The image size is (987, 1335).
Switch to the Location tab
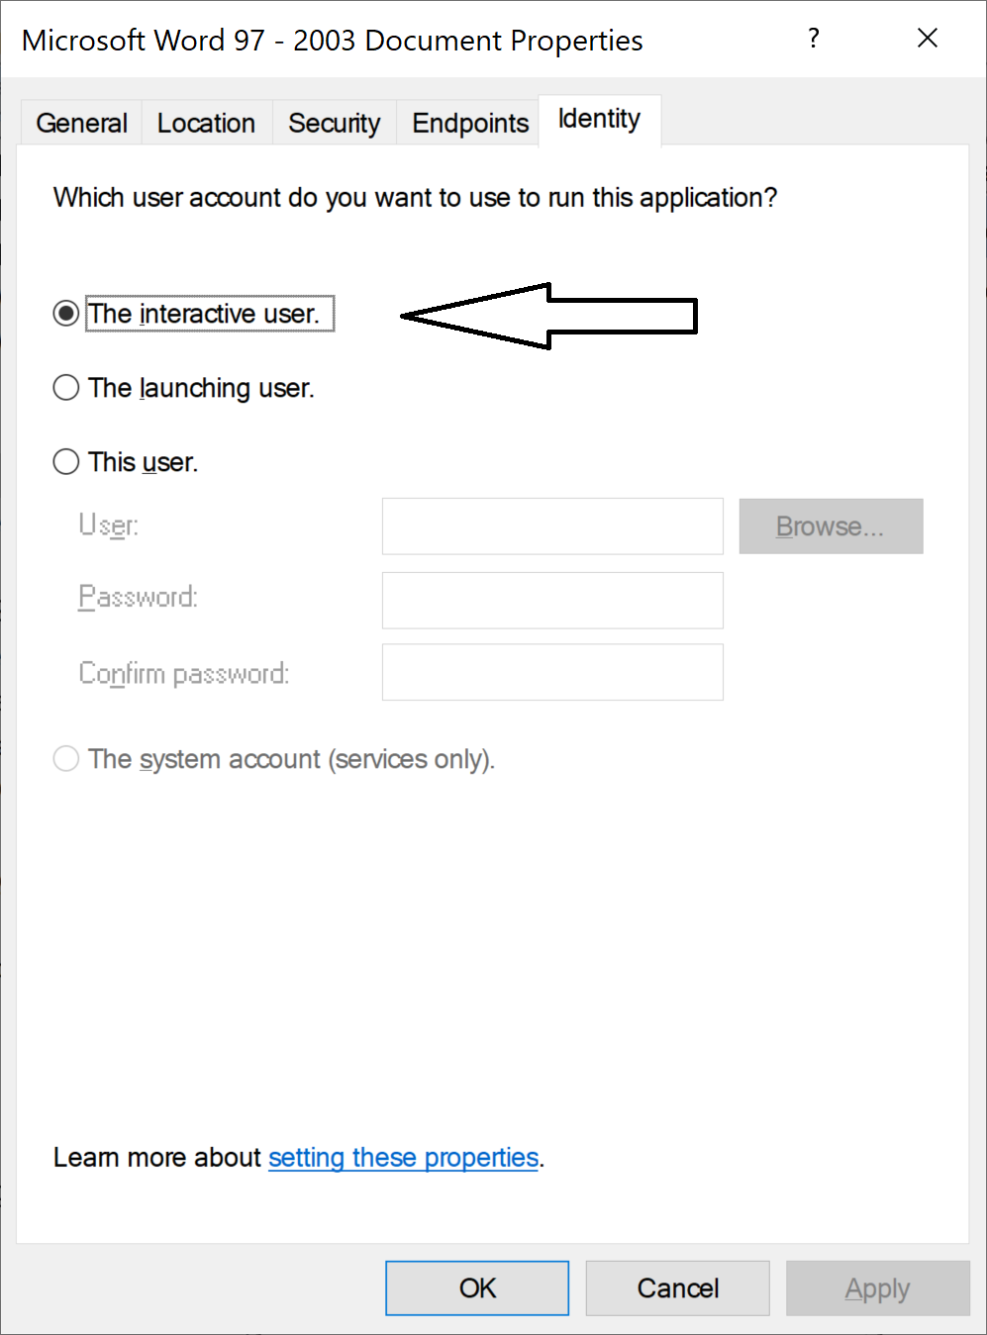[x=206, y=124]
